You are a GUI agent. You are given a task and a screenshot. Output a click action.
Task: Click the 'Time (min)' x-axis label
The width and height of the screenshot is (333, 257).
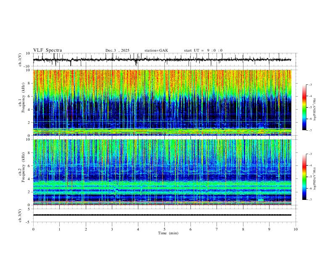pos(168,233)
